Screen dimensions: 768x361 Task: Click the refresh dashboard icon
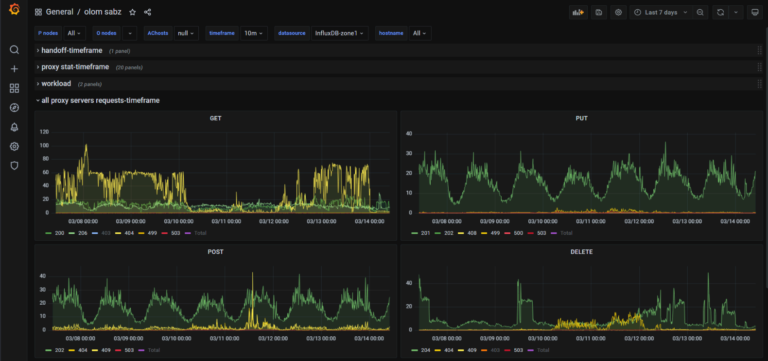coord(720,13)
